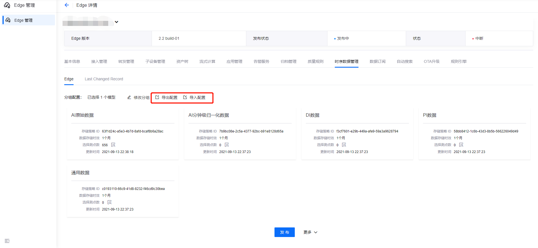Switch to 归档管理 tab
The width and height of the screenshot is (538, 248).
tap(289, 61)
